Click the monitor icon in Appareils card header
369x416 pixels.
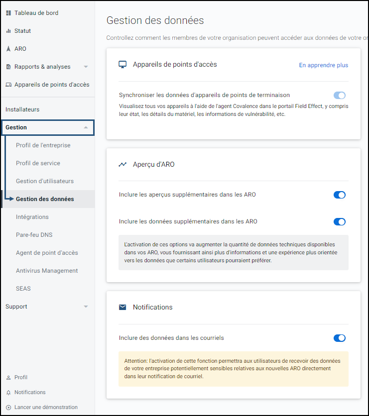coord(123,65)
